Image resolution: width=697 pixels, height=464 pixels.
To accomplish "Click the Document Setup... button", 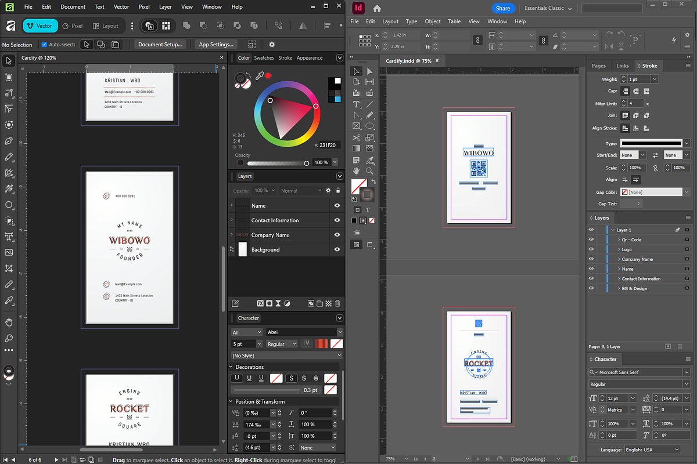I will [160, 44].
